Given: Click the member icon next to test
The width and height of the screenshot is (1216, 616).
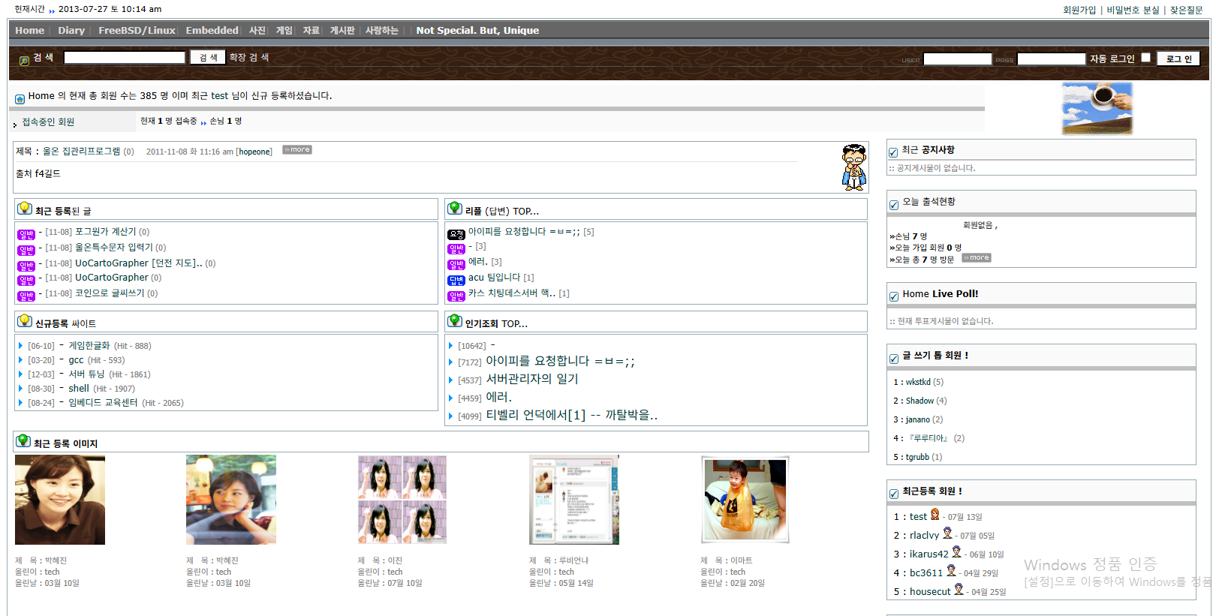Looking at the screenshot, I should coord(935,515).
